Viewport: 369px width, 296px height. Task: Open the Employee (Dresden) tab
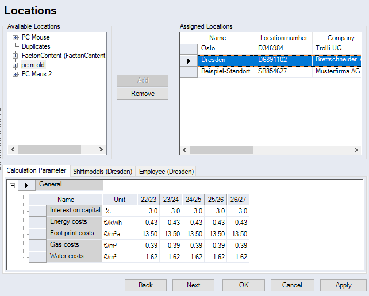coord(166,171)
